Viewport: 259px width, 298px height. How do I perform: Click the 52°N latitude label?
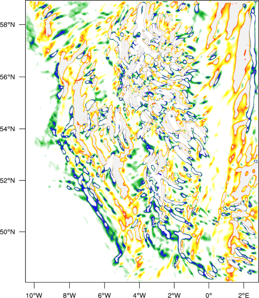(x=7, y=180)
